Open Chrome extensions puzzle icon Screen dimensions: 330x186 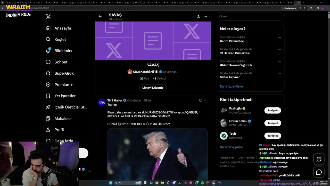[x=311, y=8]
